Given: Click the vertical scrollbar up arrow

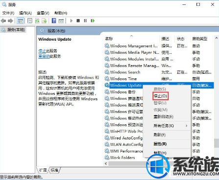Looking at the screenshot, I should (217, 38).
